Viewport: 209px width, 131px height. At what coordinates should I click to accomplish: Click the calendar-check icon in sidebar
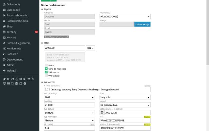pos(21,84)
